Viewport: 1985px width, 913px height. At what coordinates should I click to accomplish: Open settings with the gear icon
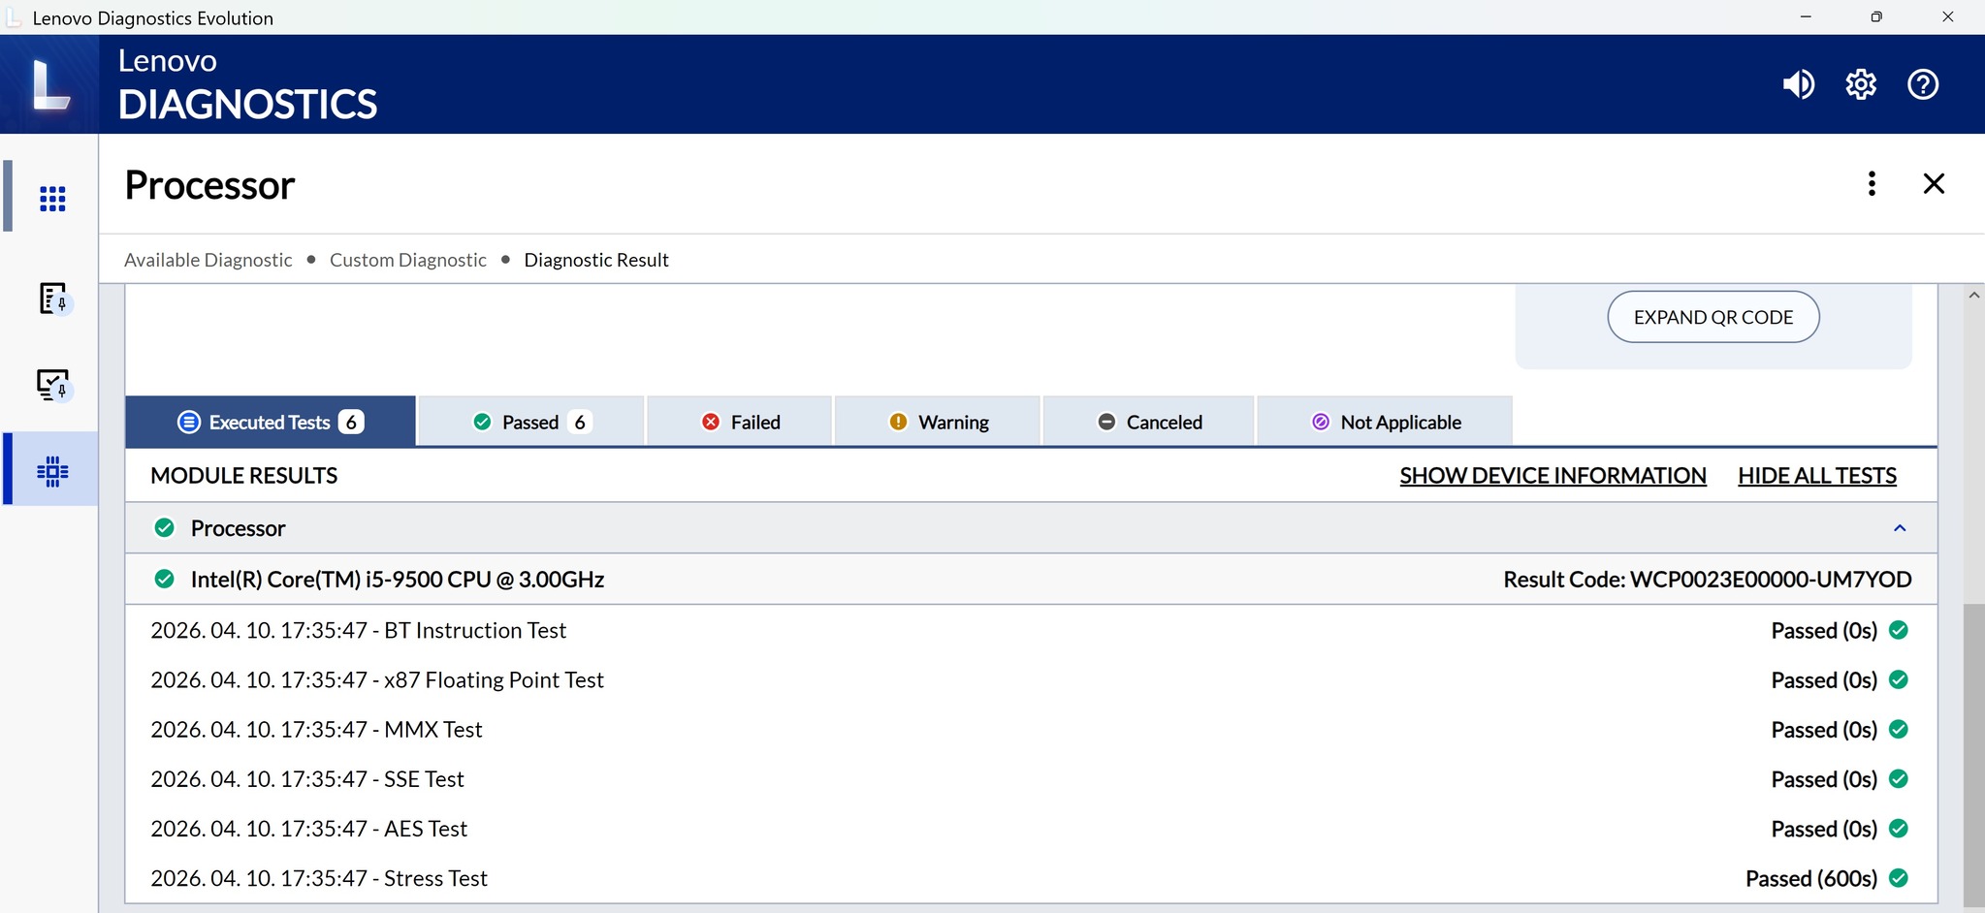coord(1861,84)
